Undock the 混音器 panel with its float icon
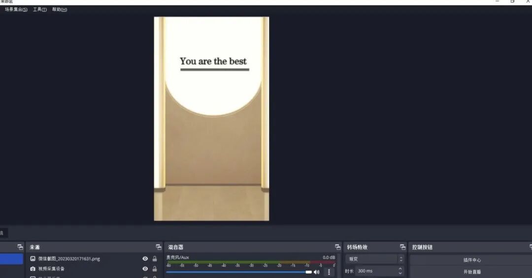The height and width of the screenshot is (278, 532). tap(337, 247)
